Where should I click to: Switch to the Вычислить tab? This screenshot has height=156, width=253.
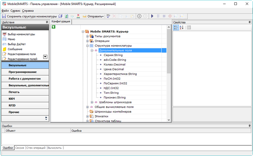55,148
